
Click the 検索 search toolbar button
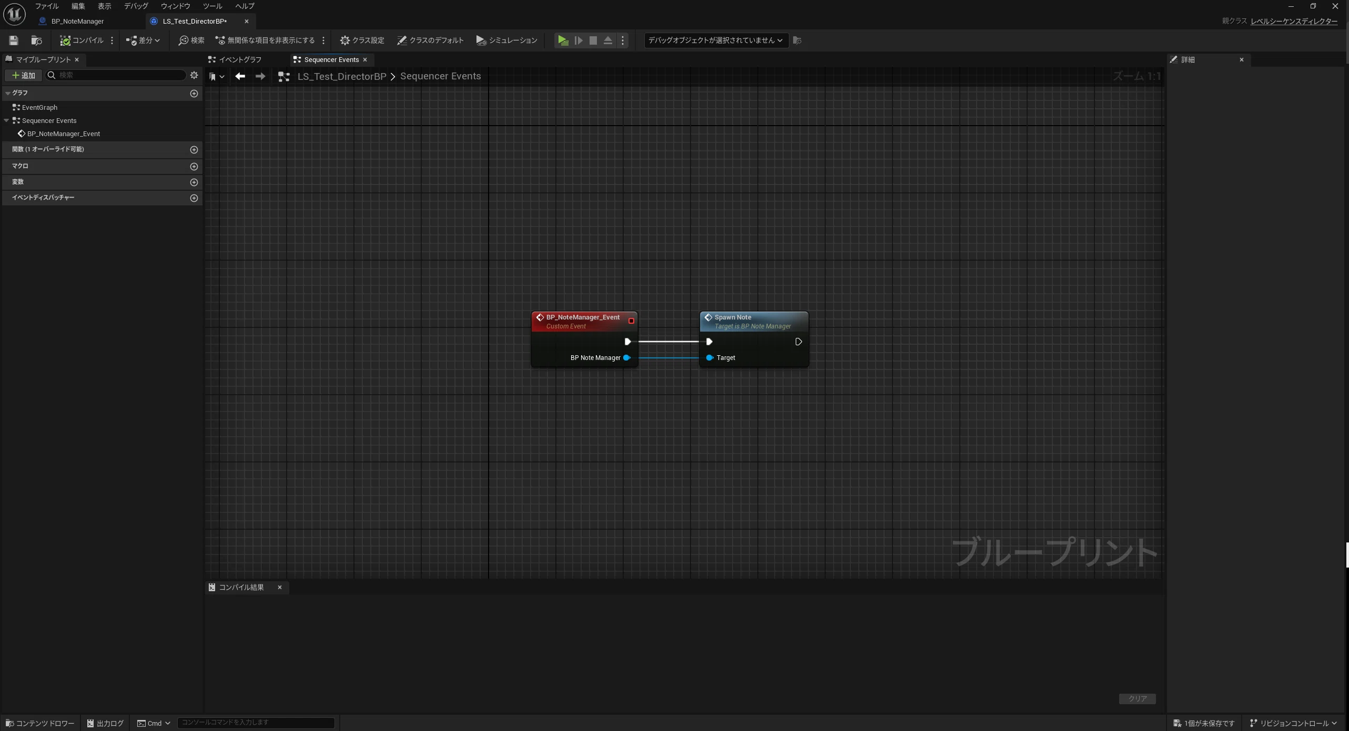coord(191,40)
